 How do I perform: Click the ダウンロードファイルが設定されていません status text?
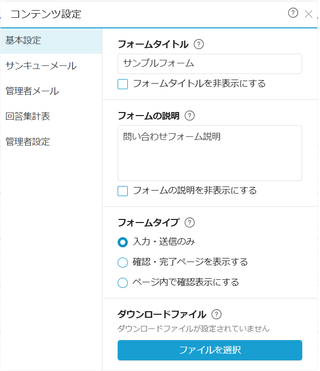click(x=193, y=329)
